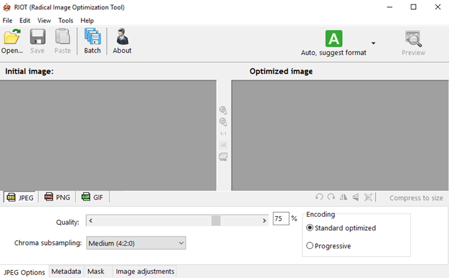Open the Edit menu

(x=24, y=20)
